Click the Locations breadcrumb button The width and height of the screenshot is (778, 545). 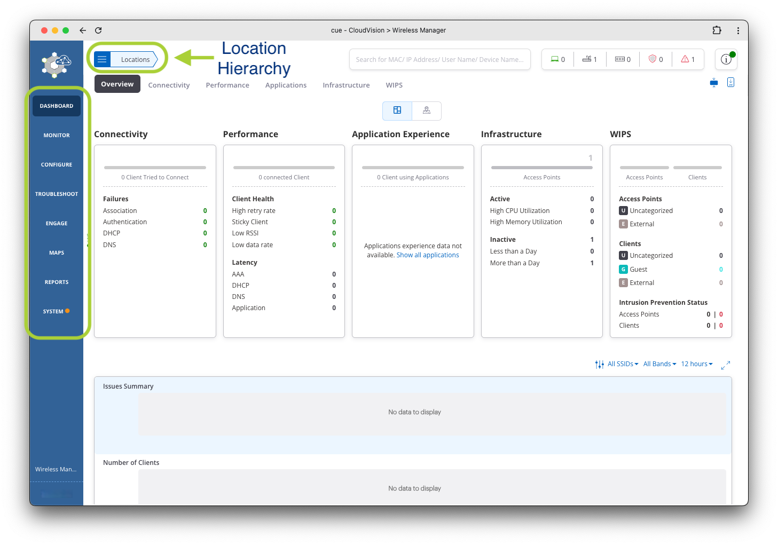135,59
